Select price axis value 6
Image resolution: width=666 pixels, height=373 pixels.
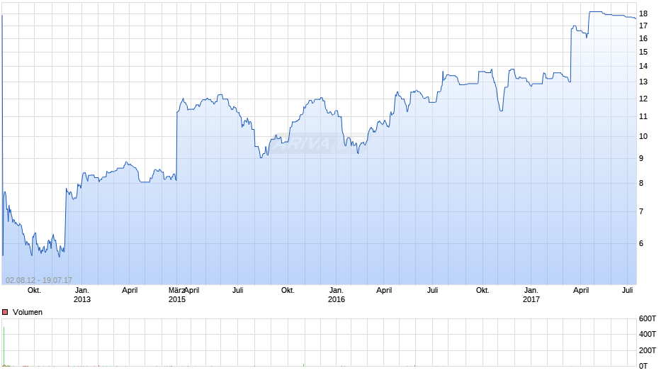click(x=641, y=244)
